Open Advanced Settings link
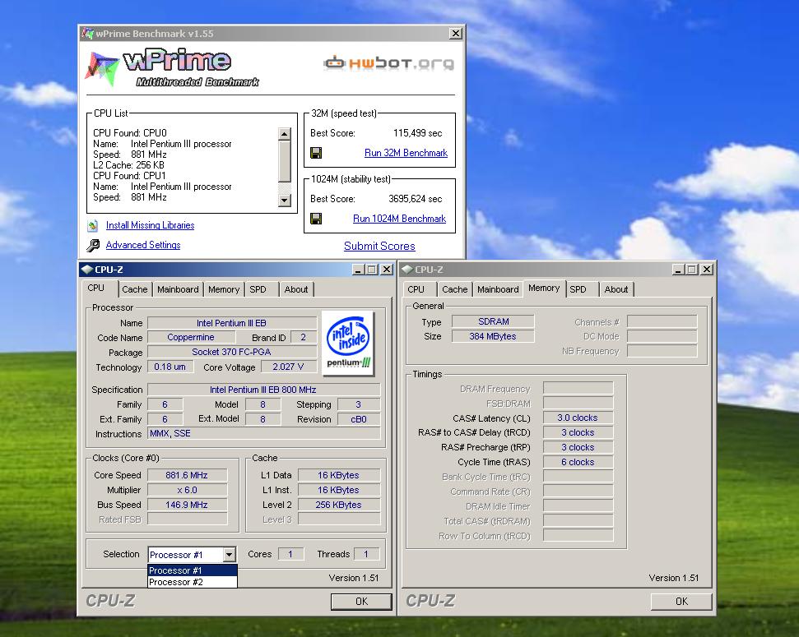Image resolution: width=799 pixels, height=637 pixels. 142,245
